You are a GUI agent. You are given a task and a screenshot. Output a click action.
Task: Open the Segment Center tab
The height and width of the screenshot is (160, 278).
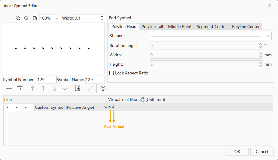pyautogui.click(x=212, y=27)
